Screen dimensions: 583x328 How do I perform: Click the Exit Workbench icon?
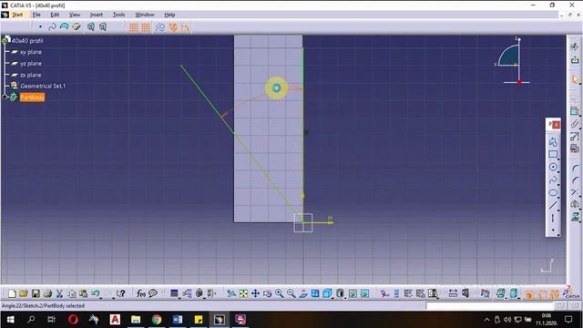[575, 59]
